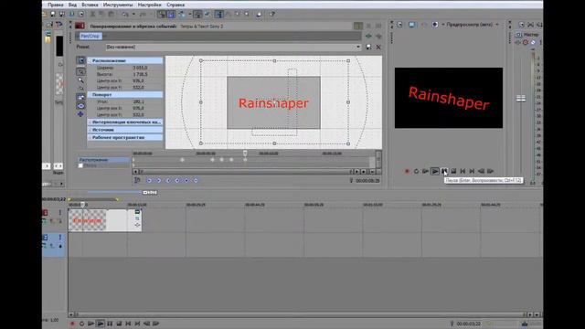Click the play button in preview window
The width and height of the screenshot is (585, 329).
click(x=435, y=171)
